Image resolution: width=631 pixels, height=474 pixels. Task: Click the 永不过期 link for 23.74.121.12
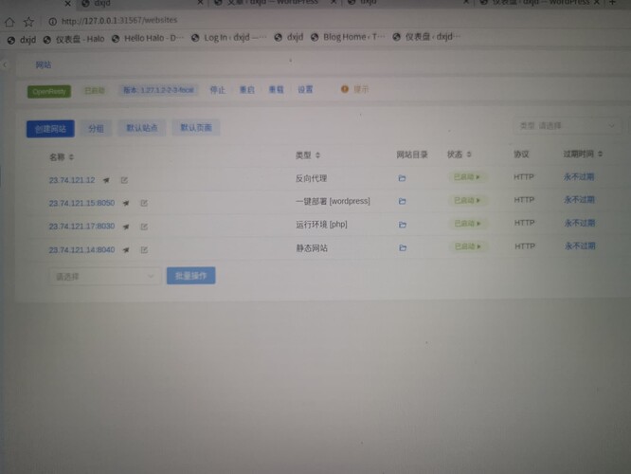(x=579, y=176)
